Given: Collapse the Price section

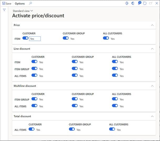Looking at the screenshot, I should click(x=152, y=25).
